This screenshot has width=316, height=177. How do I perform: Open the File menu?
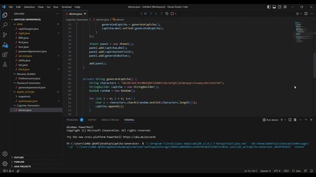click(x=11, y=7)
